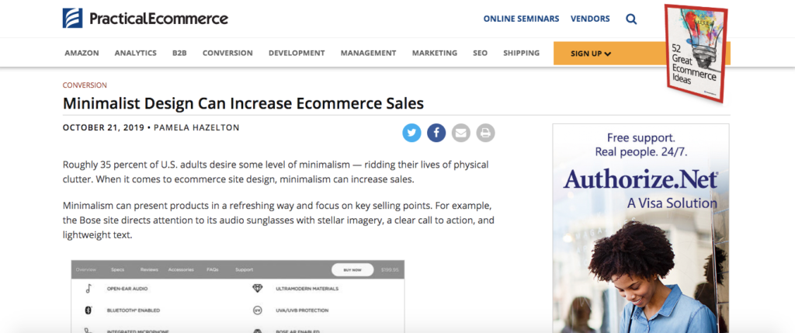Go to the SEO section
Viewport: 795px width, 333px height.
coord(480,53)
